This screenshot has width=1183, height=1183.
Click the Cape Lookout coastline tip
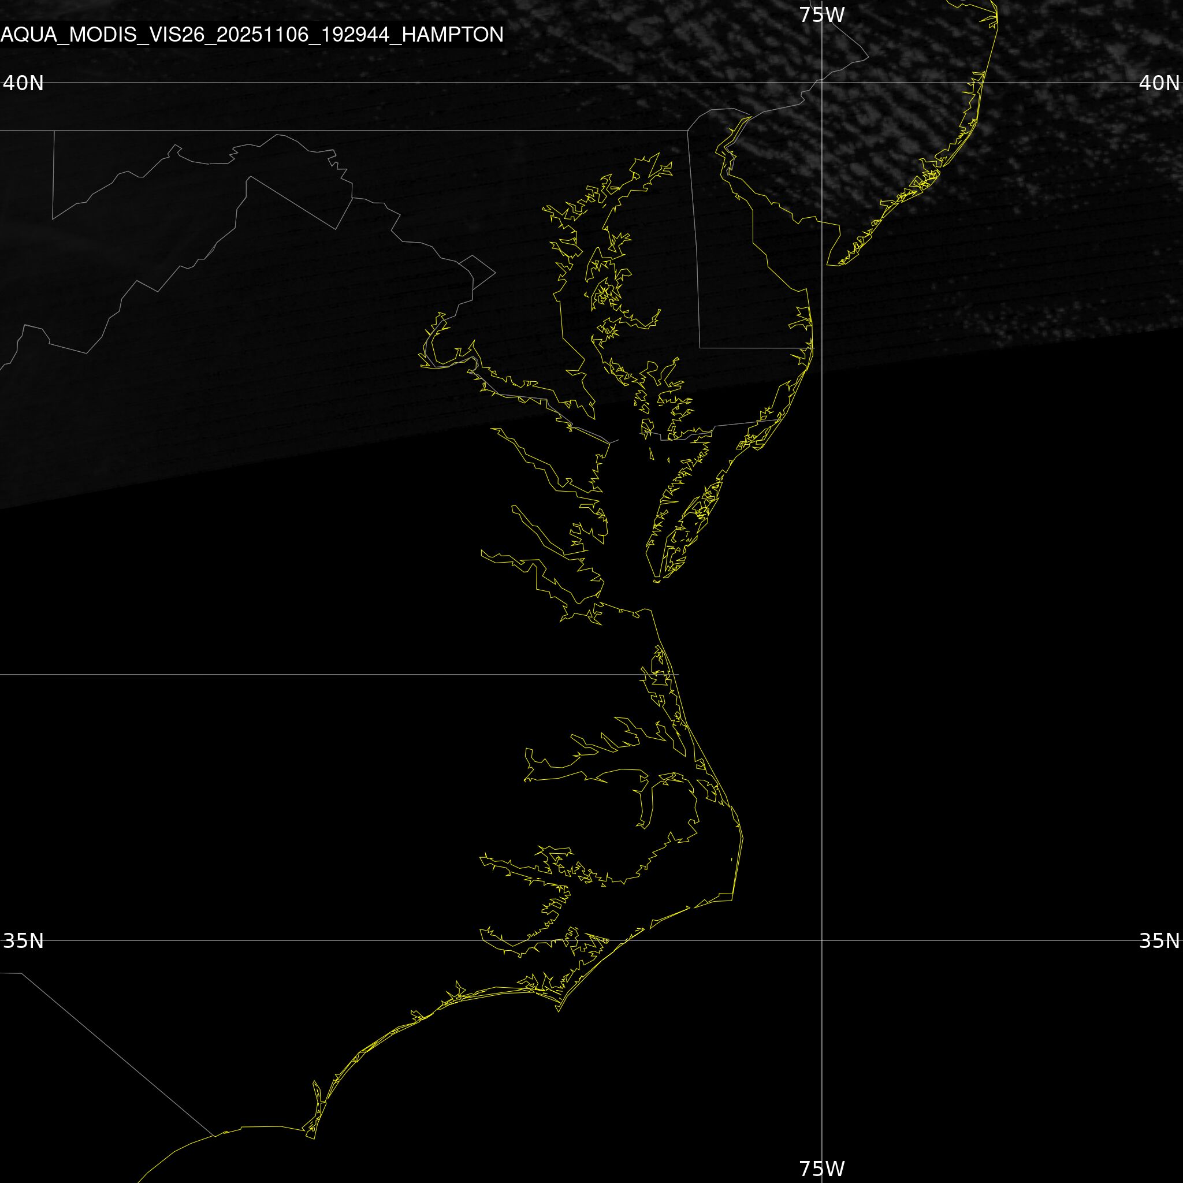558,1011
